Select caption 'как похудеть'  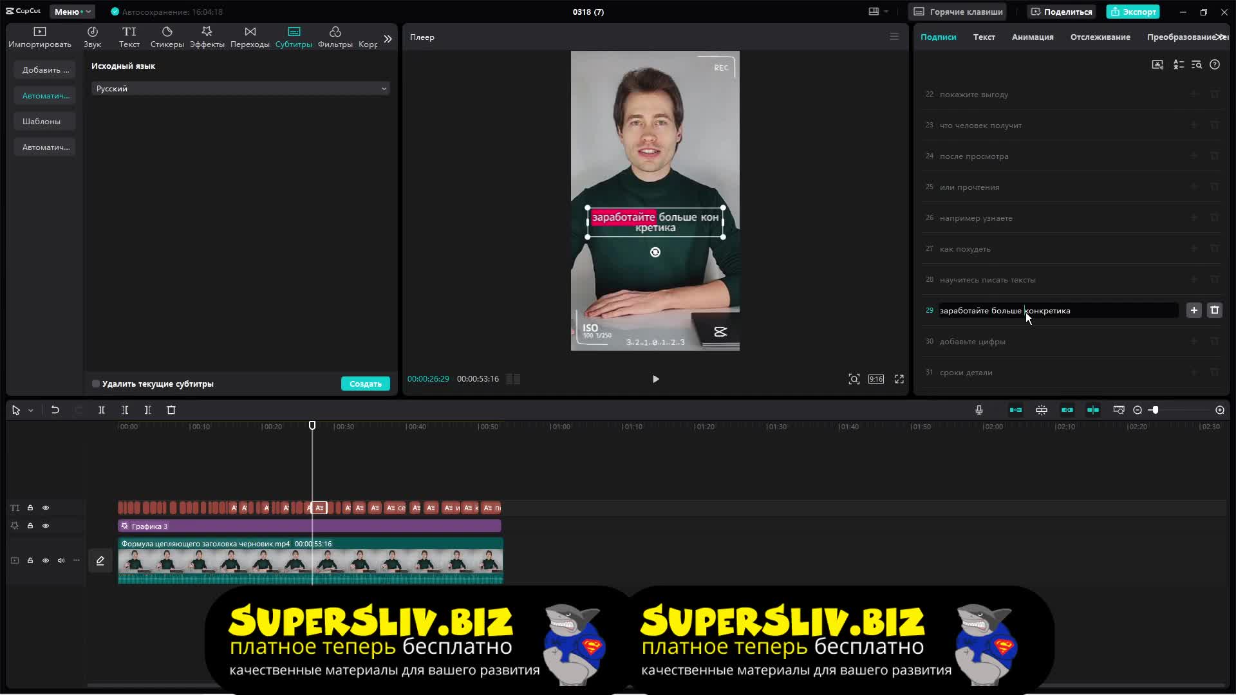[964, 249]
